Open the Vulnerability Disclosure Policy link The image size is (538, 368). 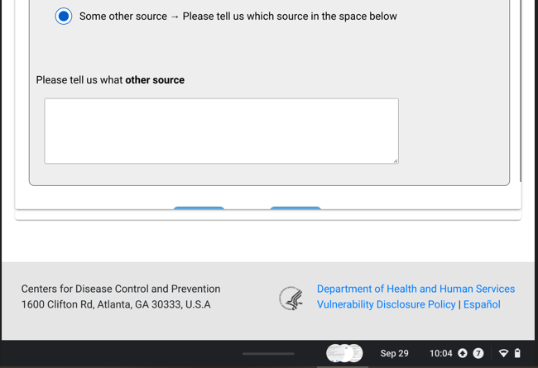(386, 304)
